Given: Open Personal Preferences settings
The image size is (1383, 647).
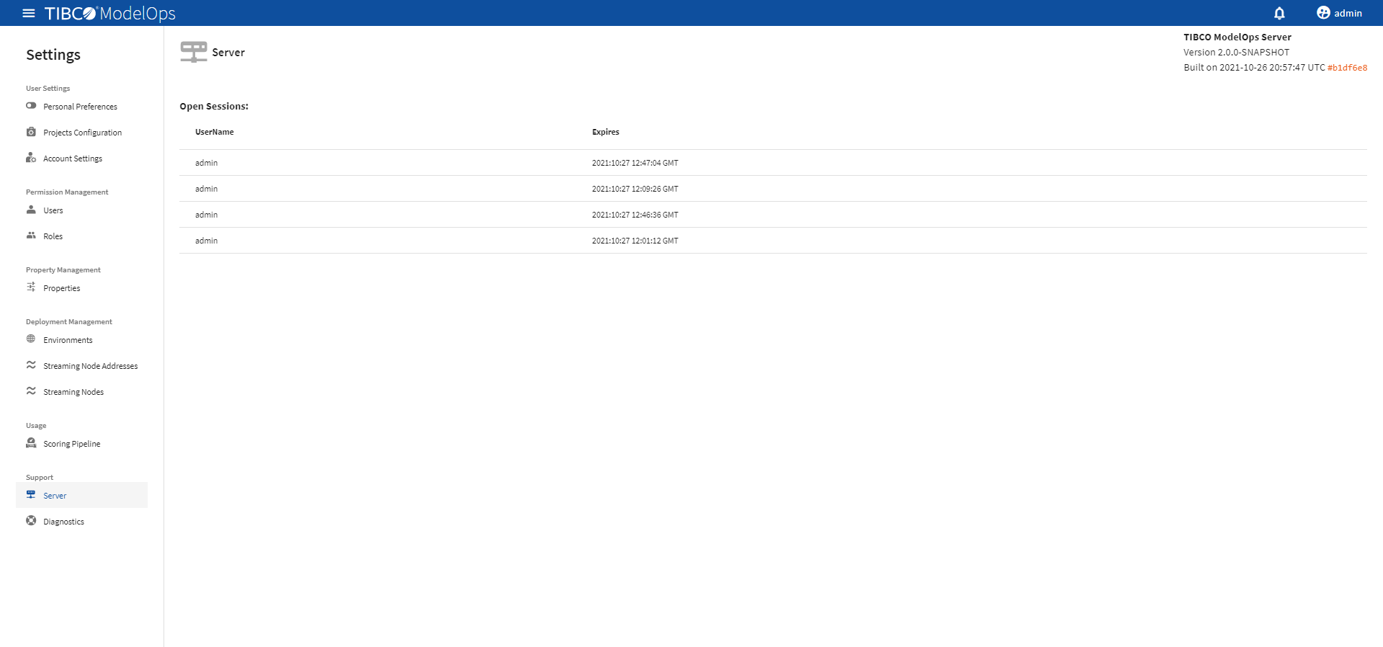Looking at the screenshot, I should click(x=81, y=107).
